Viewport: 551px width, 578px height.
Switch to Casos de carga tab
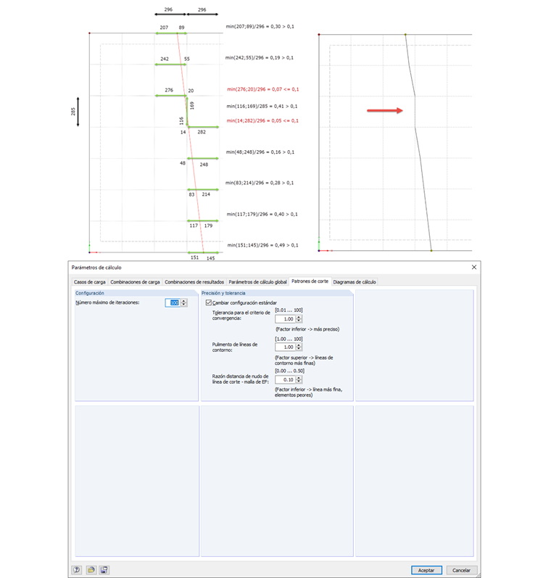[90, 282]
